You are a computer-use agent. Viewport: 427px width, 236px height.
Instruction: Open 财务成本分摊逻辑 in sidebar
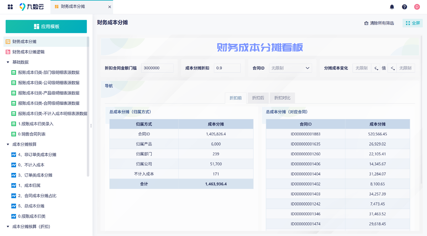28,52
